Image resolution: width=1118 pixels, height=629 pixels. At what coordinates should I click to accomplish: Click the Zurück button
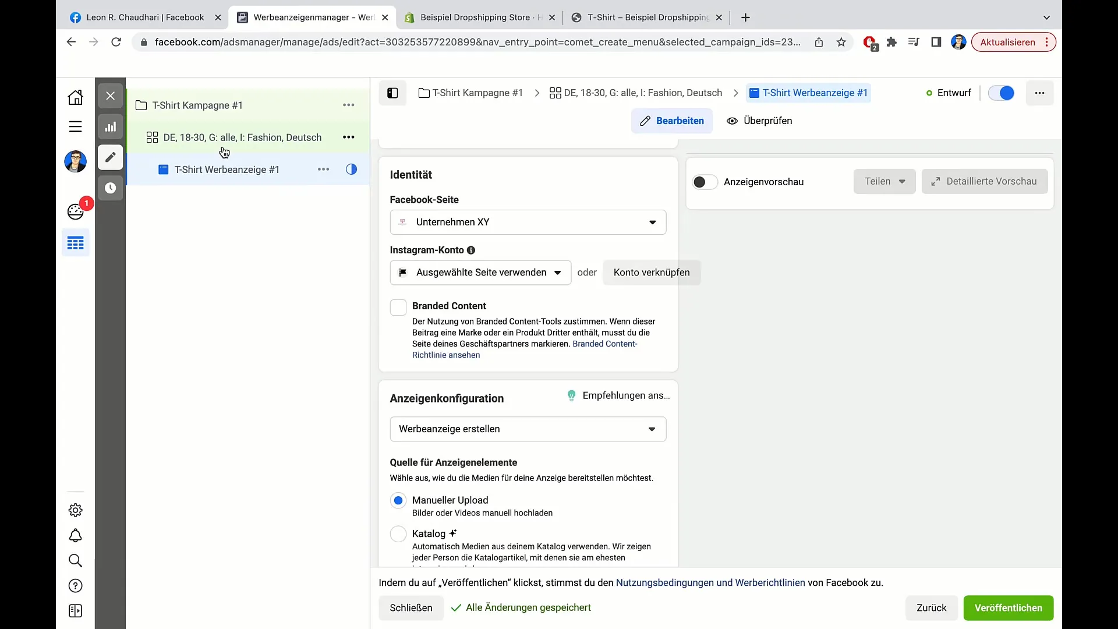pyautogui.click(x=932, y=608)
